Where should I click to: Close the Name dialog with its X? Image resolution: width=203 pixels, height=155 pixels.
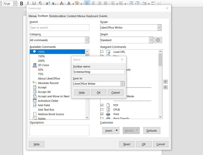(122, 59)
